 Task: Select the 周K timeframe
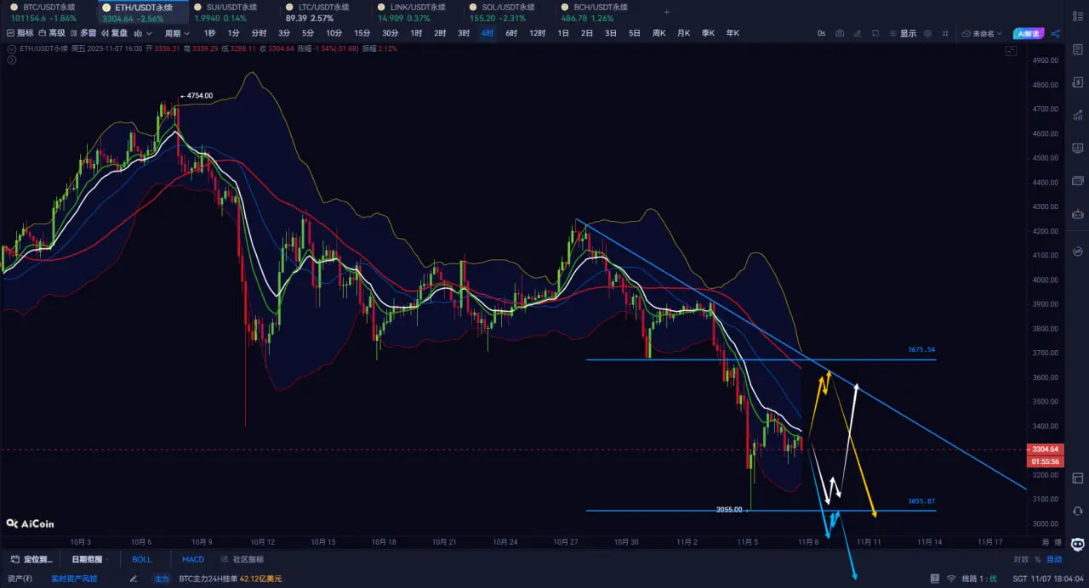pos(659,33)
